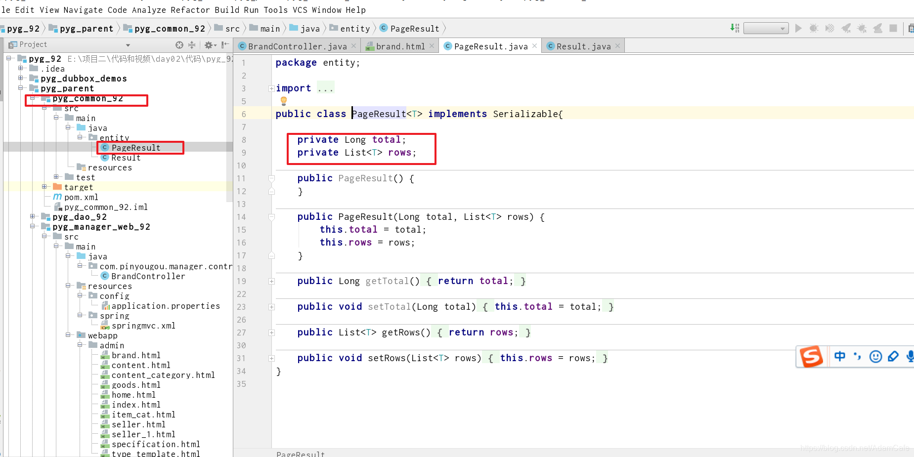Click Collapse All icon in Project panel

click(192, 45)
